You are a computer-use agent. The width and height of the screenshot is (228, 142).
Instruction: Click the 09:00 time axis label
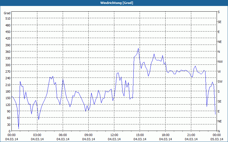point(89,135)
